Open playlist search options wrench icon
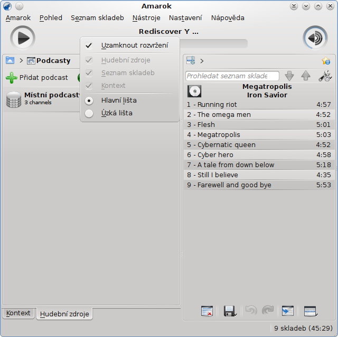Screen dimensions: 338x337 [325, 76]
